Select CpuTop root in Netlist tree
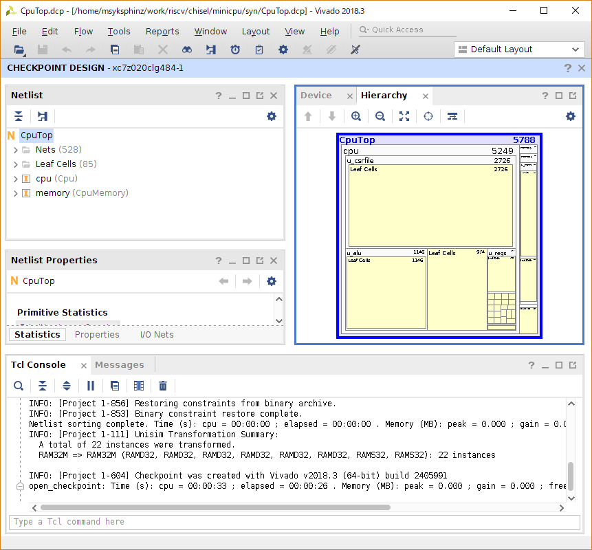The height and width of the screenshot is (550, 592). 36,135
